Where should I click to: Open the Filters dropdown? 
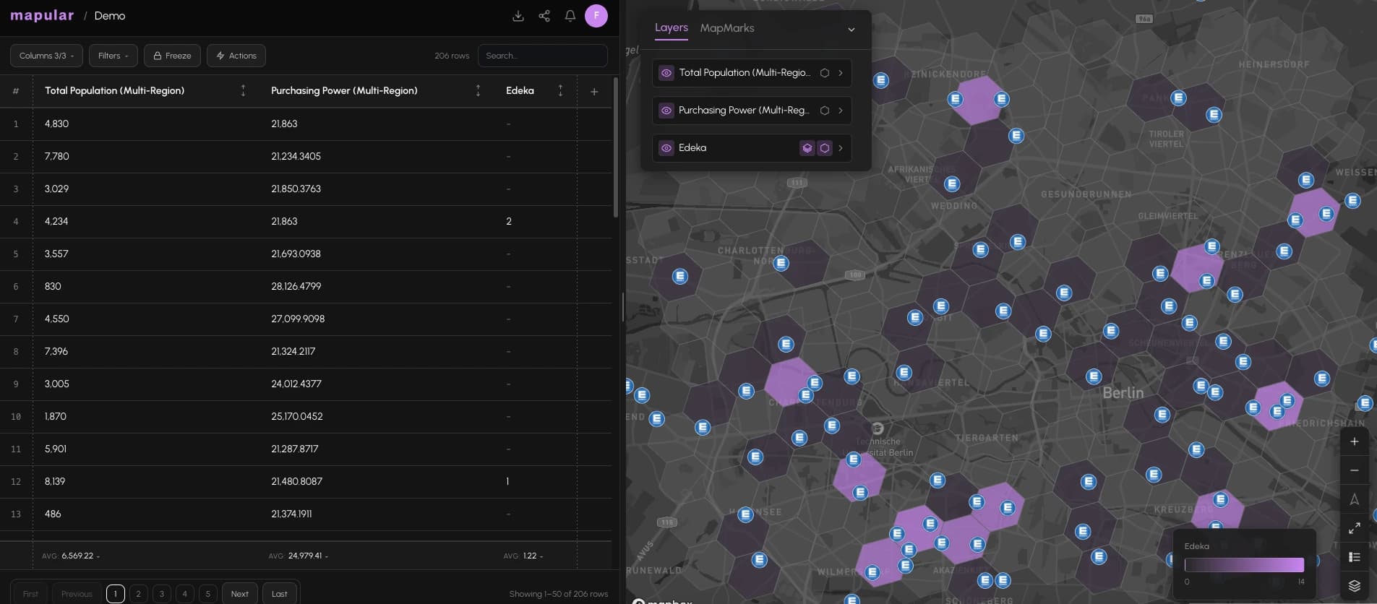113,56
